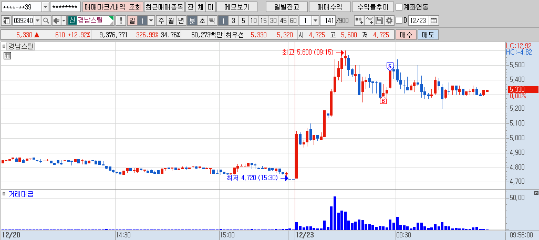Click the candle count 141 input field
This screenshot has height=240, width=539.
[x=328, y=20]
